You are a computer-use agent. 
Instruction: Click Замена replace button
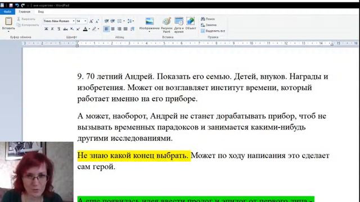click(x=209, y=25)
